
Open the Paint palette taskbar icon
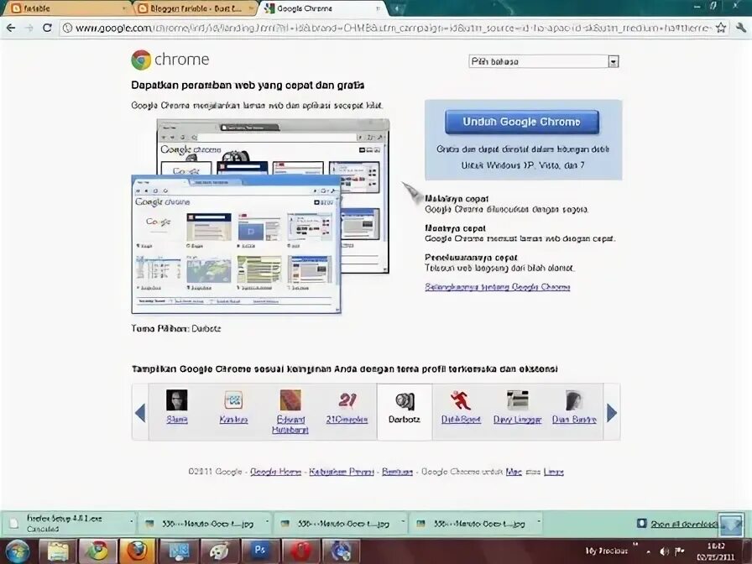(x=219, y=551)
